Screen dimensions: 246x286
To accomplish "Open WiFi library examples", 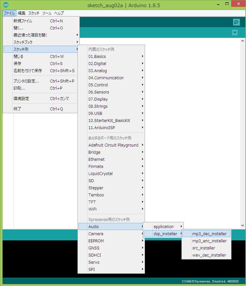I will [111, 209].
